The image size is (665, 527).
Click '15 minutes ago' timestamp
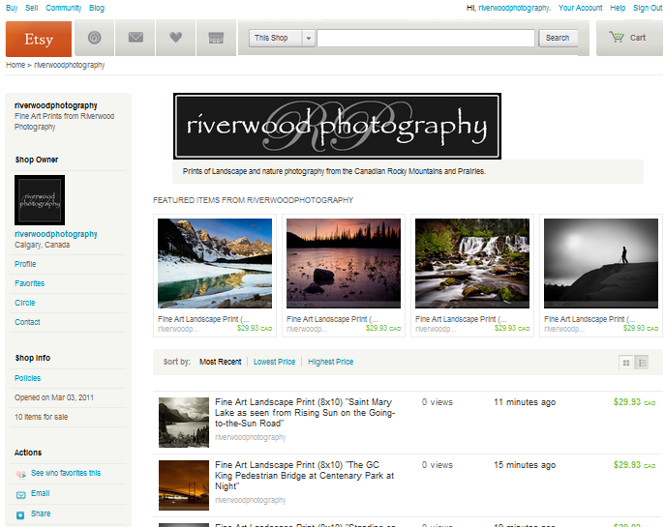[525, 465]
